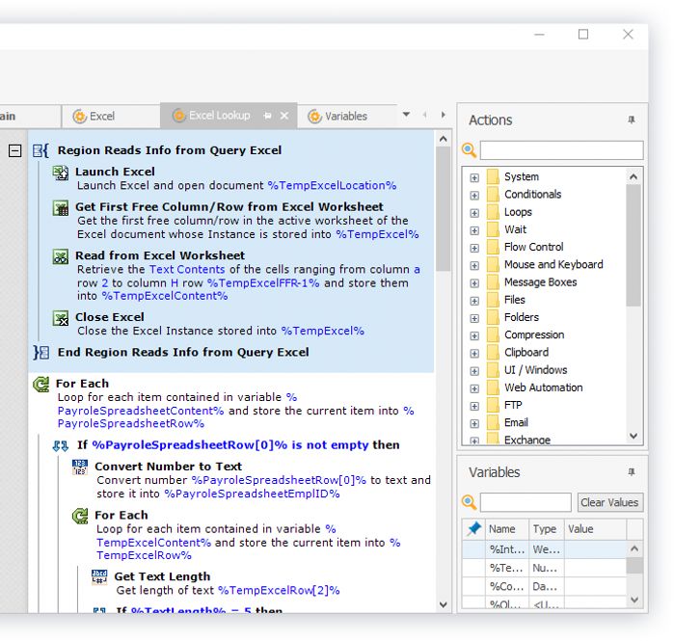
Task: Click the first For Each loop icon
Action: click(x=41, y=384)
